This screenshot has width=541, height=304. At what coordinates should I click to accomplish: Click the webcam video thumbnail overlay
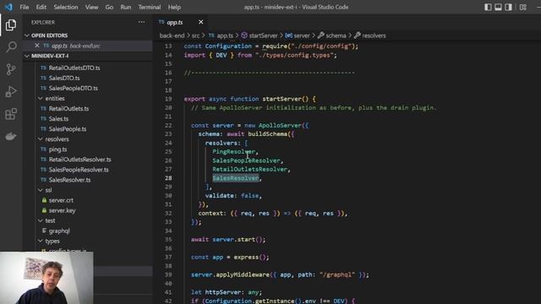click(46, 278)
